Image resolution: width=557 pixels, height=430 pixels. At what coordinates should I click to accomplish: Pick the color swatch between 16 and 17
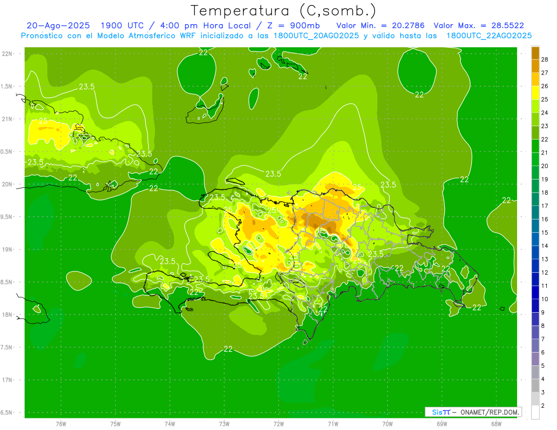pos(535,212)
